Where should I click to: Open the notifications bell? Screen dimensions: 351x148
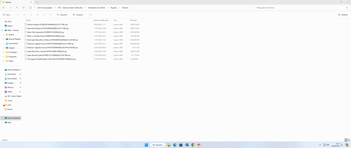pyautogui.click(x=342, y=145)
